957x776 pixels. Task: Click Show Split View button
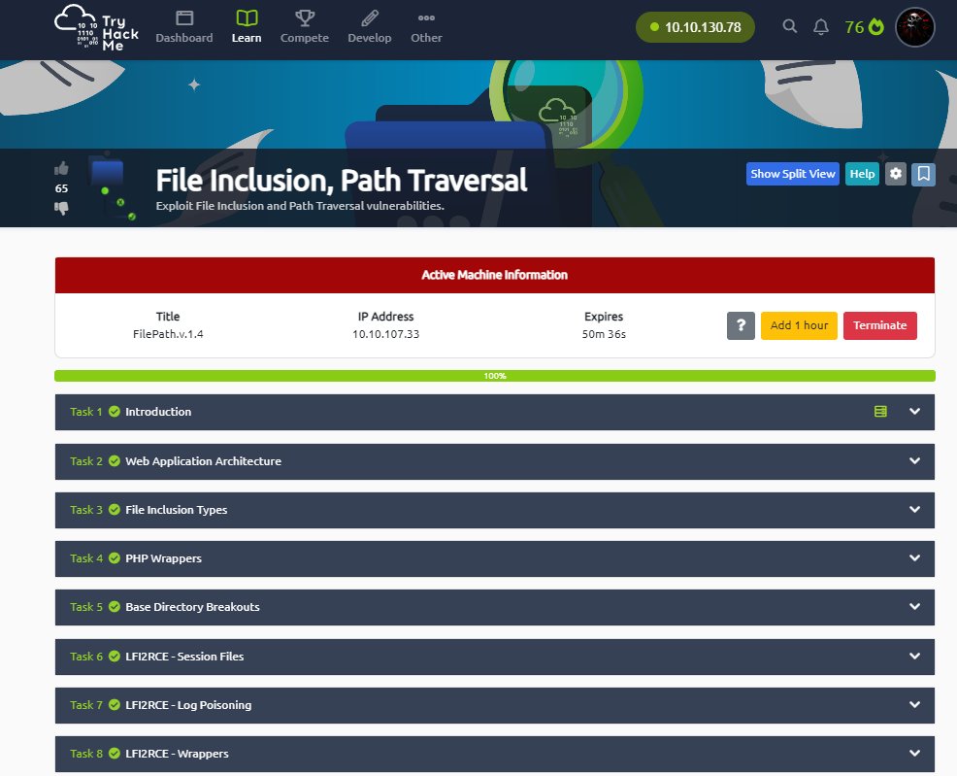pos(792,174)
